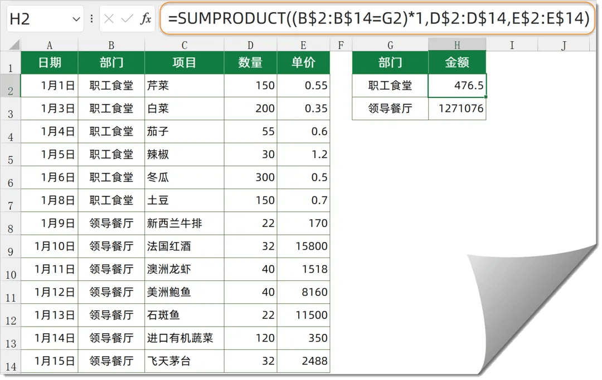The width and height of the screenshot is (602, 380).
Task: Click the date cell 1月9日
Action: tap(50, 223)
